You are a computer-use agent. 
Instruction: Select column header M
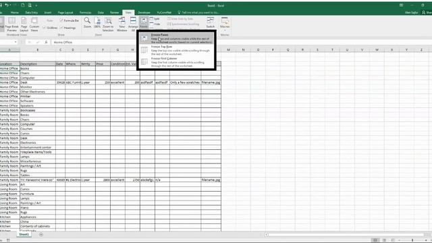pos(228,50)
